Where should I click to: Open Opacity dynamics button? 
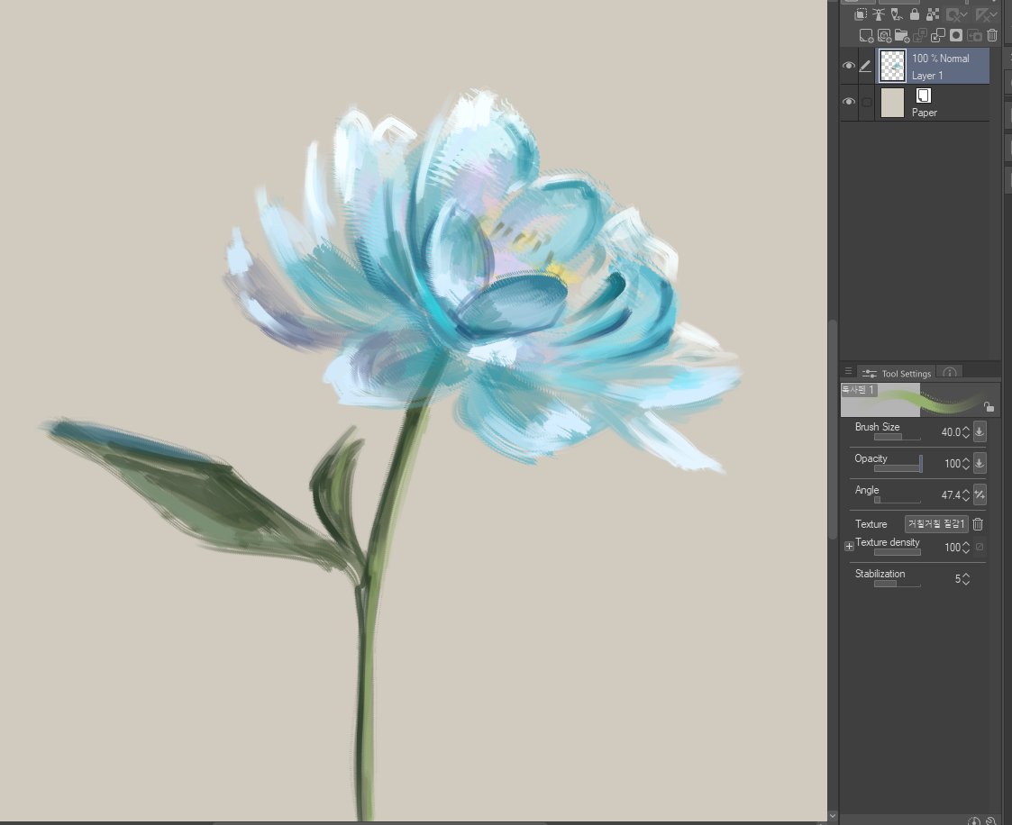click(979, 463)
